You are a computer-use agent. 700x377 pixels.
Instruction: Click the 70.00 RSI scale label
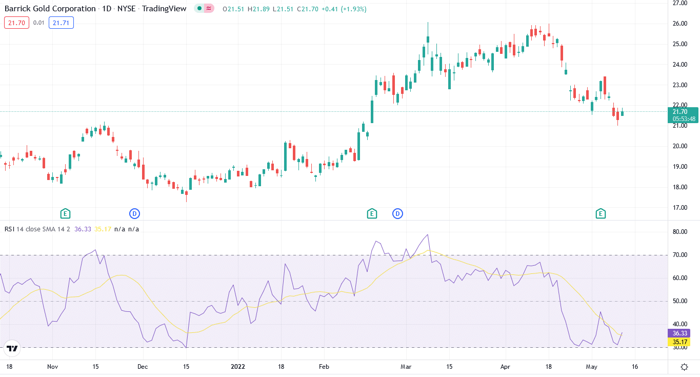680,255
